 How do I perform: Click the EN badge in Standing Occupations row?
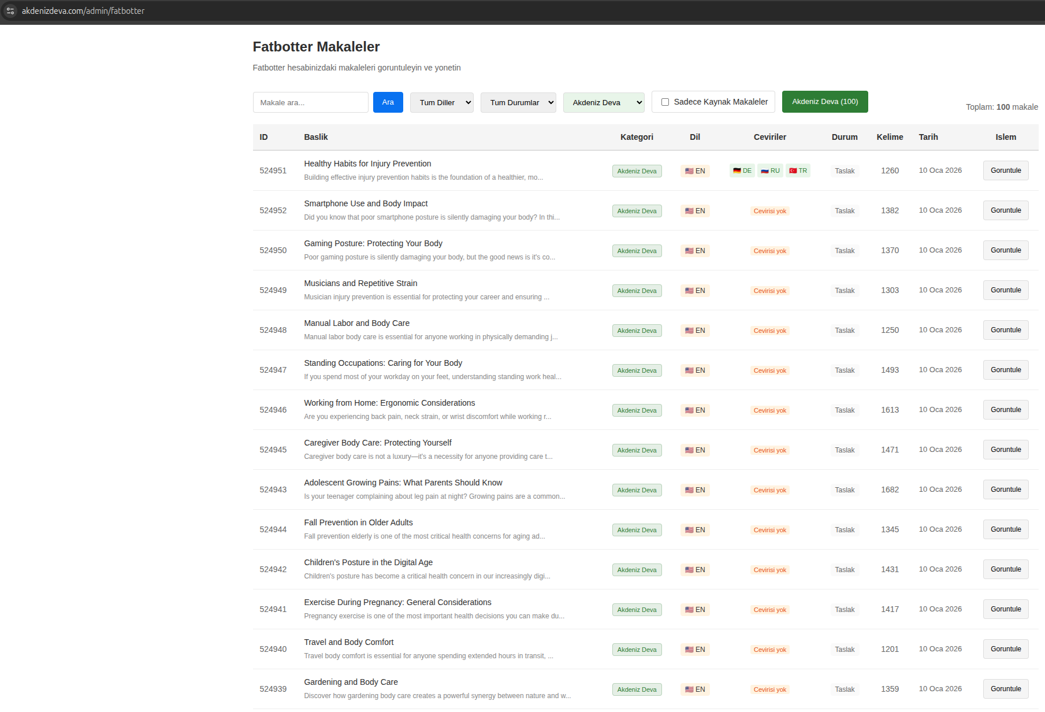695,370
